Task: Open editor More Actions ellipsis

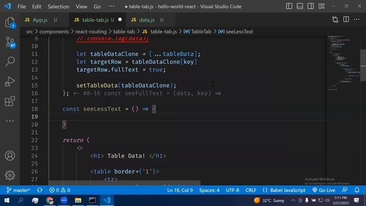Action: (x=357, y=19)
